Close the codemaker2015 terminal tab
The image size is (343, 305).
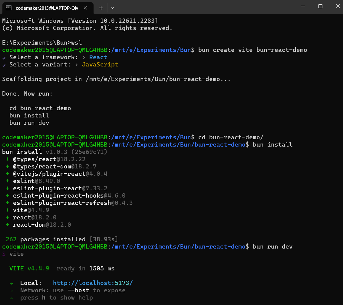[85, 8]
